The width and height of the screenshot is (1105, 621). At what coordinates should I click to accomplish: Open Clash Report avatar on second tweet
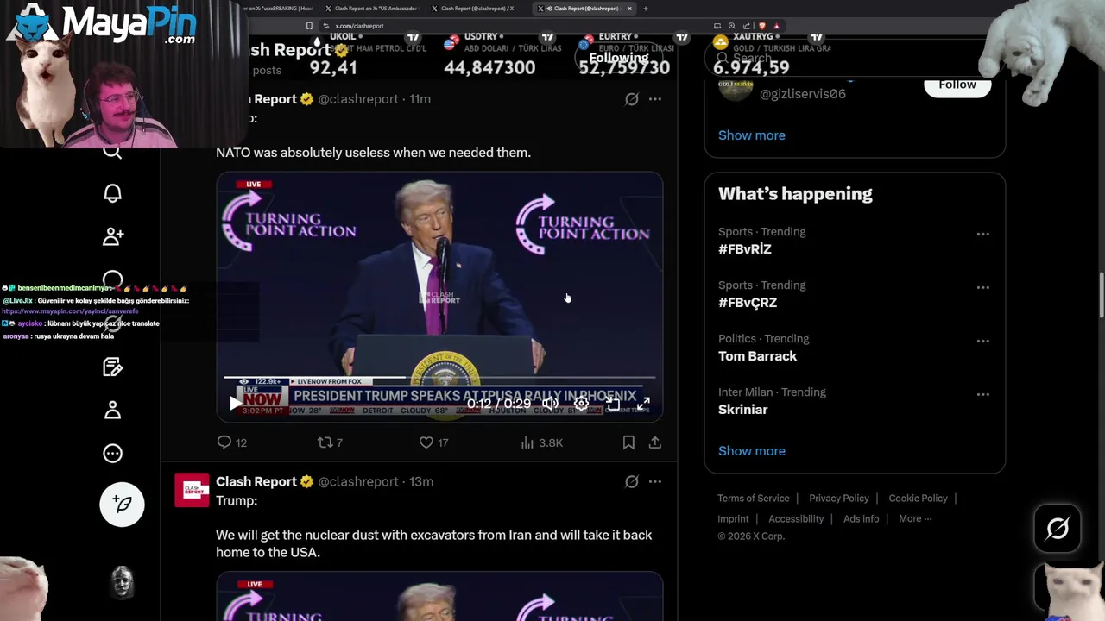point(192,490)
